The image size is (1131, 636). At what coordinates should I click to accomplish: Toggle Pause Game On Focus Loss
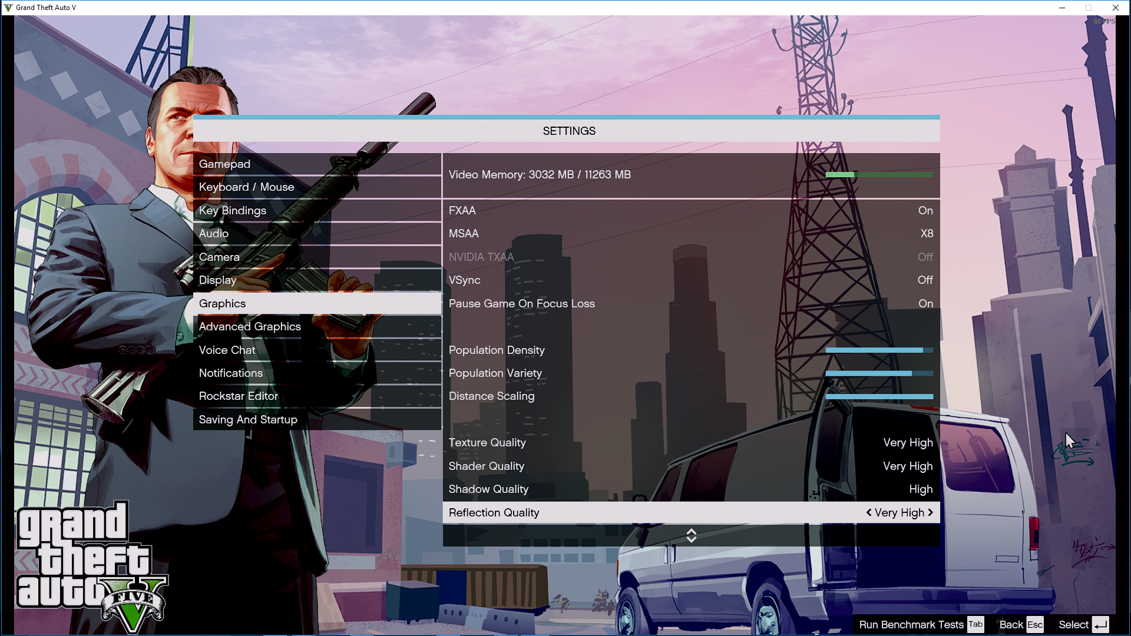pos(925,304)
